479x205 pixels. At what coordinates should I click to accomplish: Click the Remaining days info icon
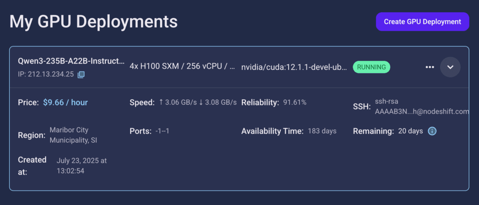point(432,132)
